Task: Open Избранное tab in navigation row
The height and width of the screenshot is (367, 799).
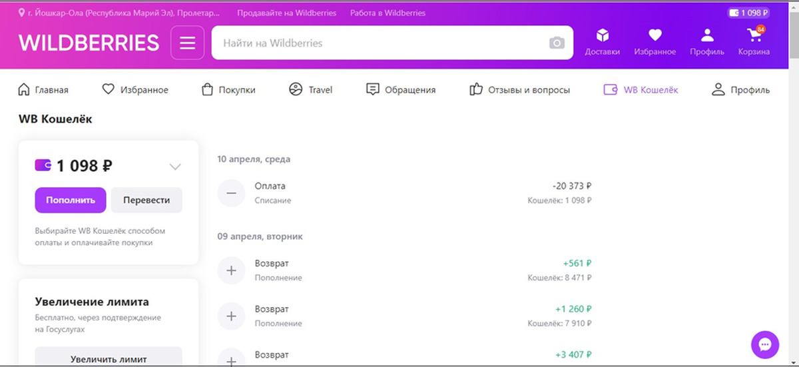Action: (x=135, y=89)
